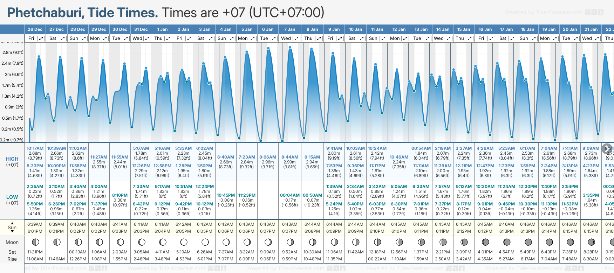The width and height of the screenshot is (614, 273).
Task: Click expand arrow for Wed 7 Jan
Action: 296,38
